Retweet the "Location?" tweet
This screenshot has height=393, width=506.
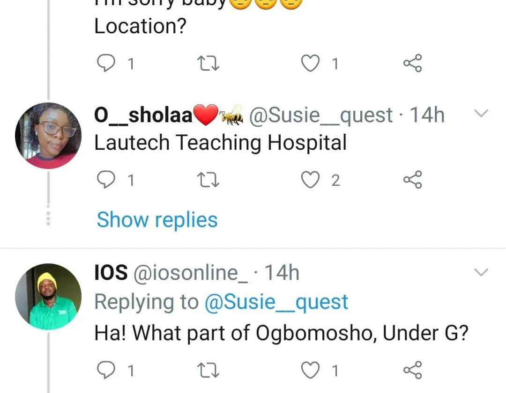(208, 63)
